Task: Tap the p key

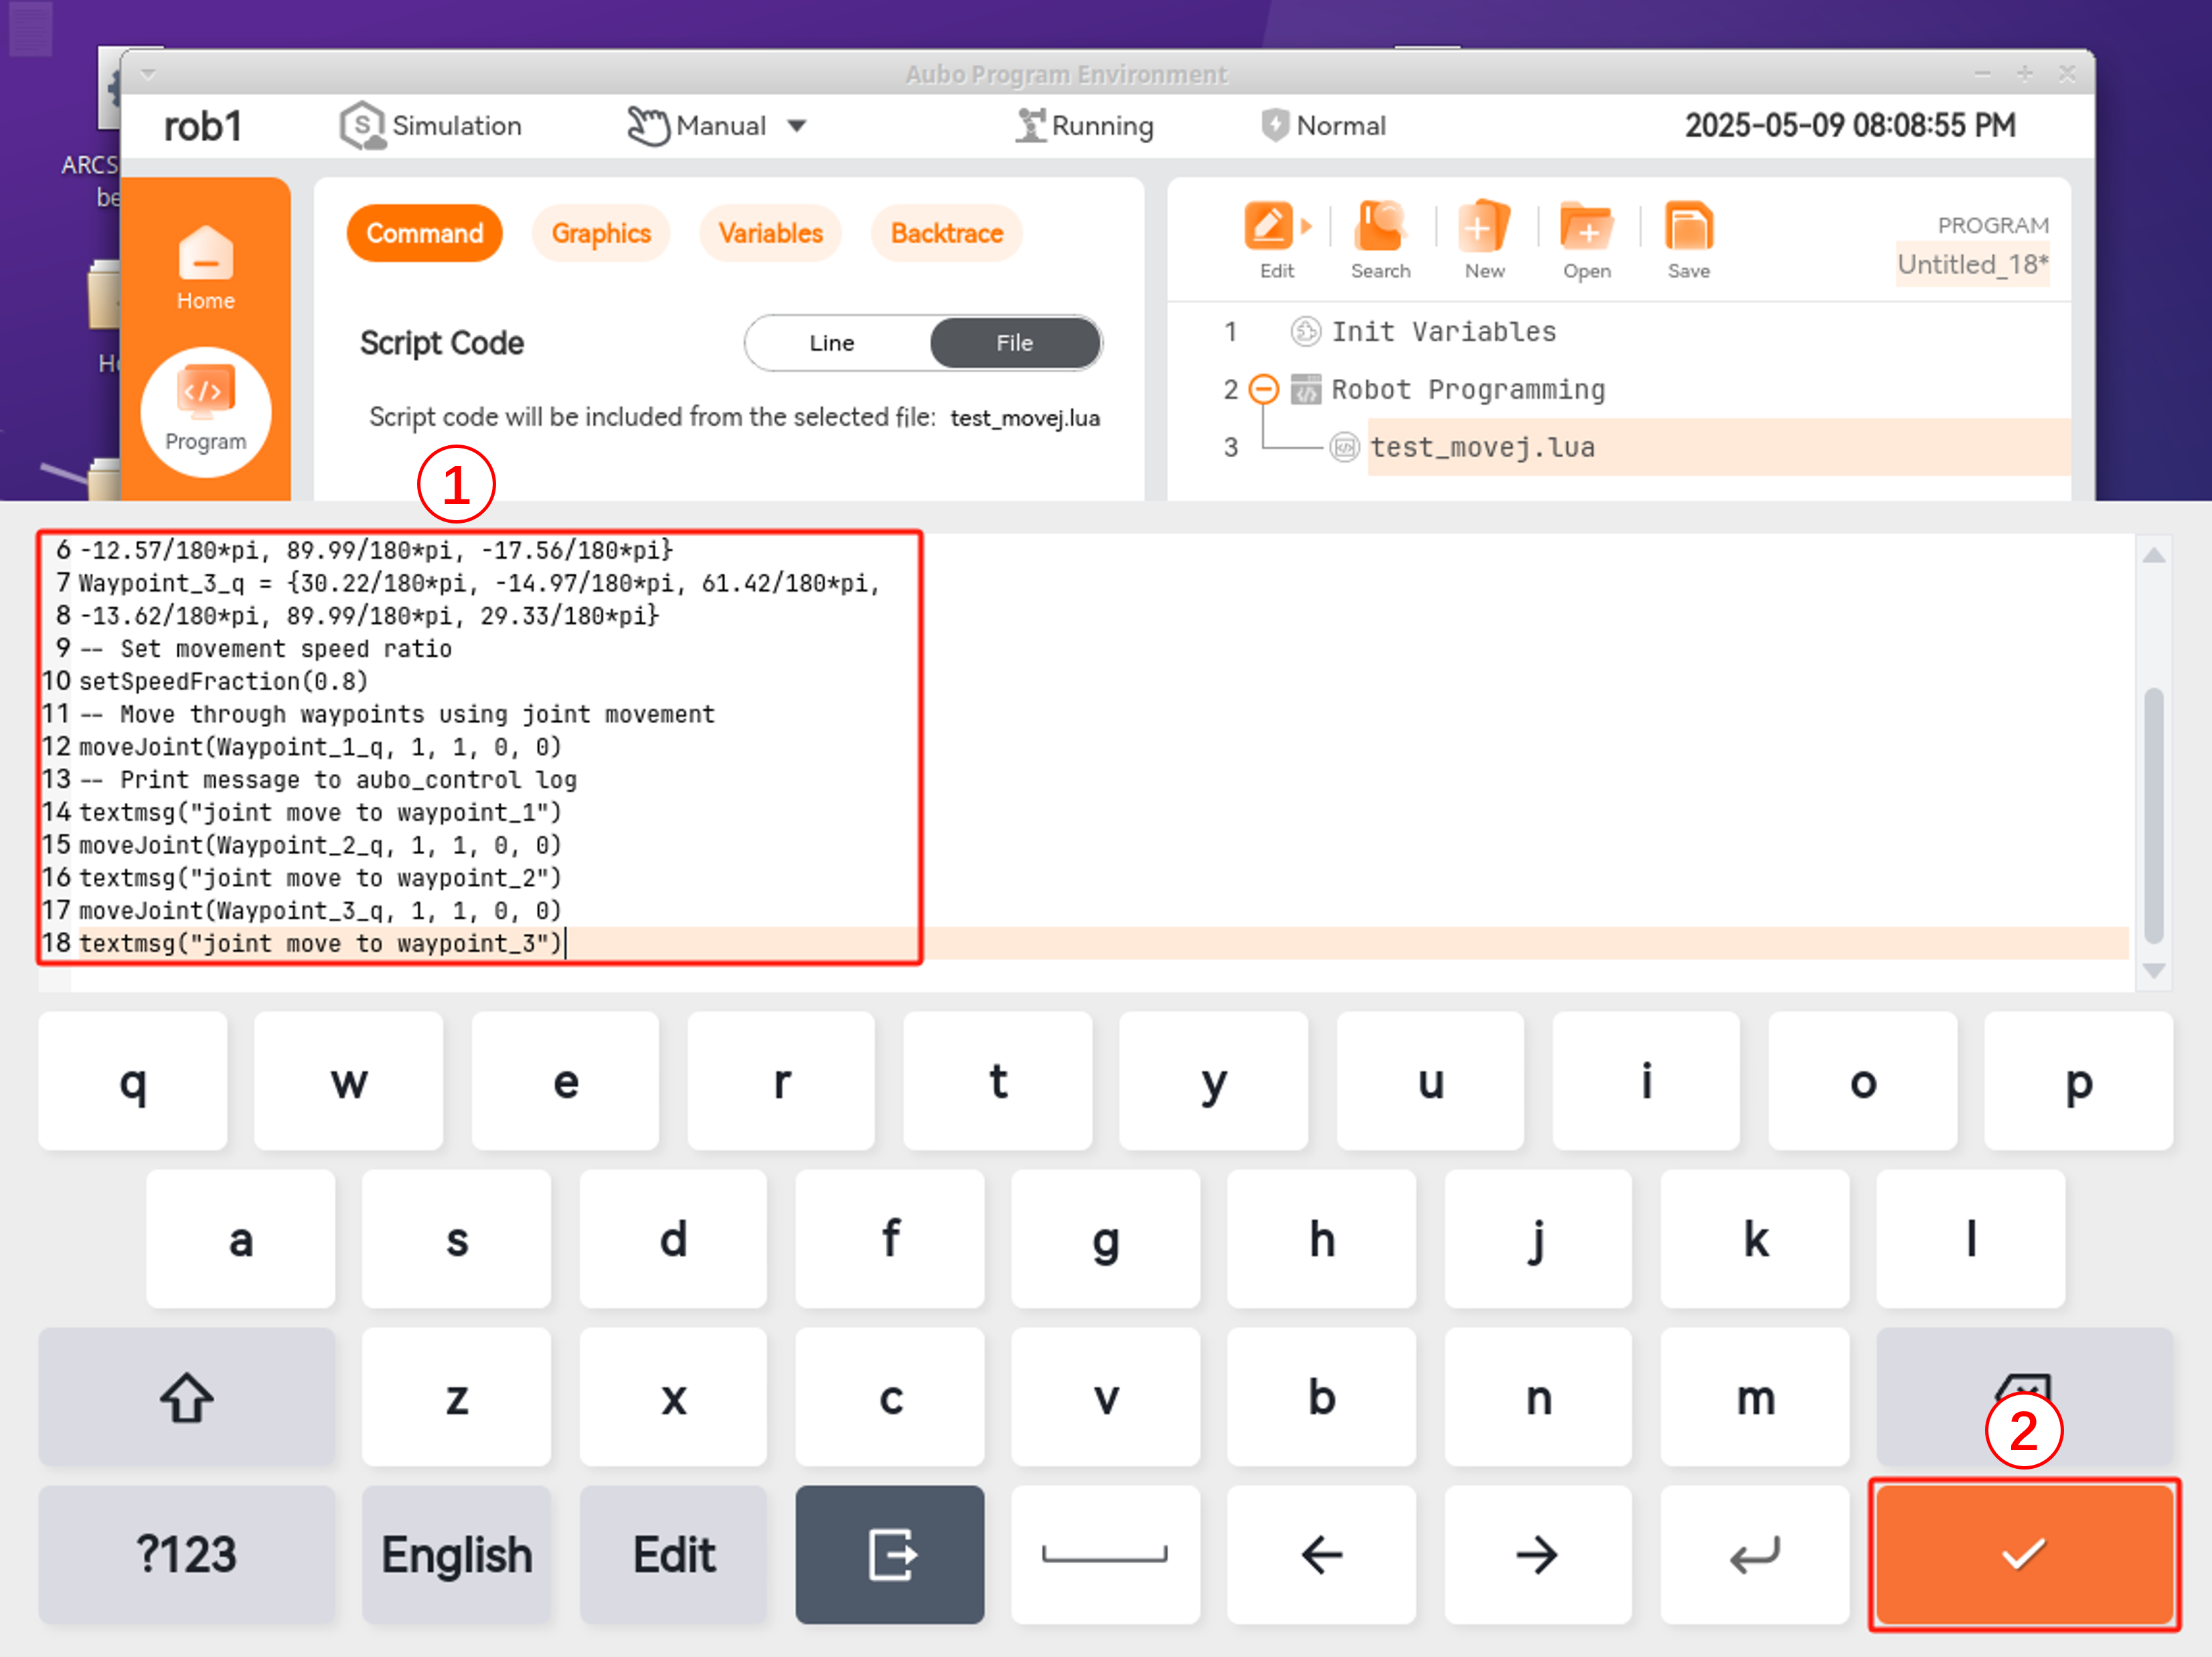Action: pyautogui.click(x=2078, y=1080)
